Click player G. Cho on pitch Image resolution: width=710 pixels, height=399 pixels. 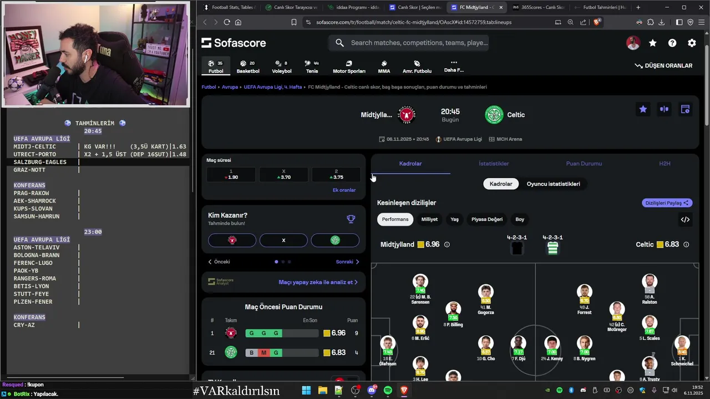tap(486, 348)
